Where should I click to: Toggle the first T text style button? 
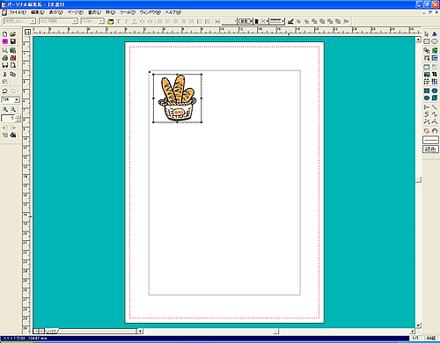coord(118,21)
